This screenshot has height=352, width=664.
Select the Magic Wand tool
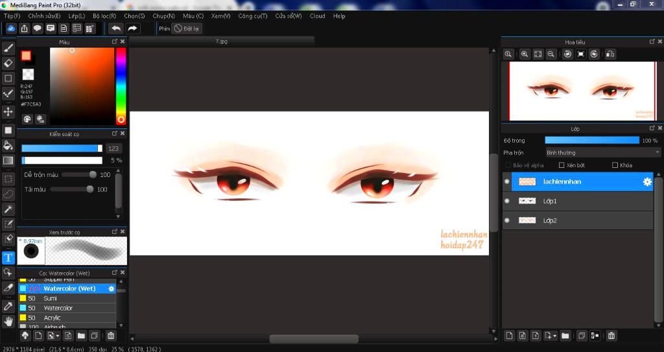(8, 209)
